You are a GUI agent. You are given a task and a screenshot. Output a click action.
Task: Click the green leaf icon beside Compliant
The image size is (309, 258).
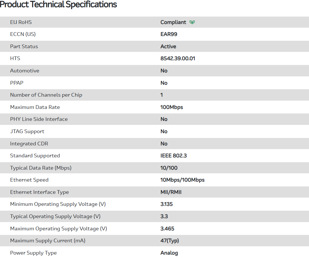192,22
